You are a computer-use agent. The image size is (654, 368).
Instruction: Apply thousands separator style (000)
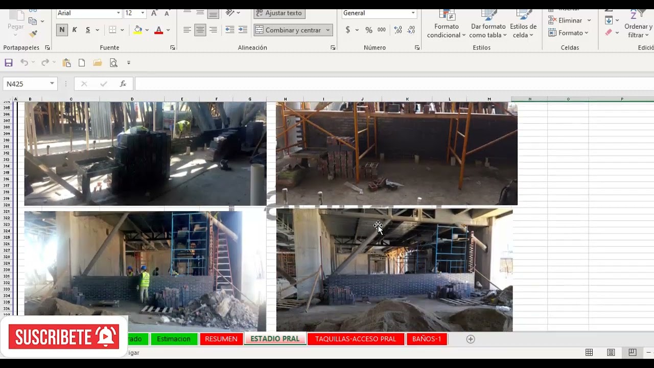382,30
